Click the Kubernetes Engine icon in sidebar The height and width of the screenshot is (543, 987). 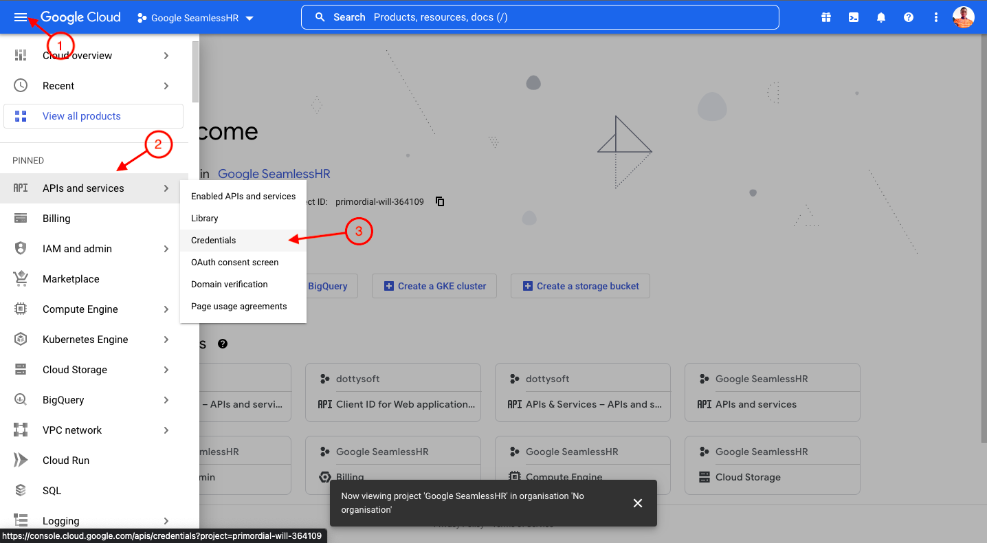point(21,340)
